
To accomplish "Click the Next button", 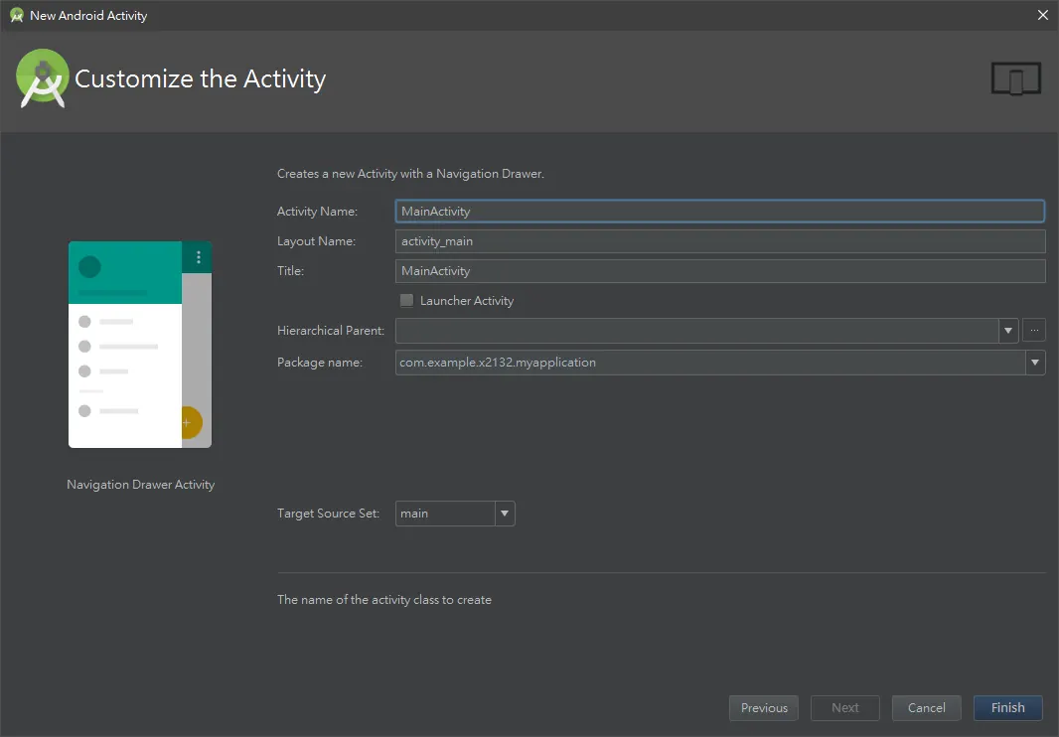I will click(x=844, y=708).
